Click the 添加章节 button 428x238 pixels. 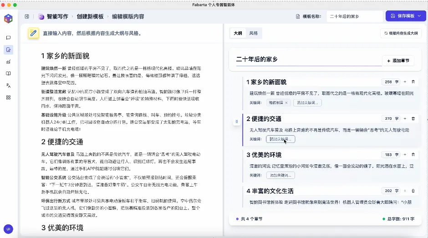click(x=398, y=61)
